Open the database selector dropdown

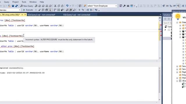pyautogui.click(x=19, y=10)
